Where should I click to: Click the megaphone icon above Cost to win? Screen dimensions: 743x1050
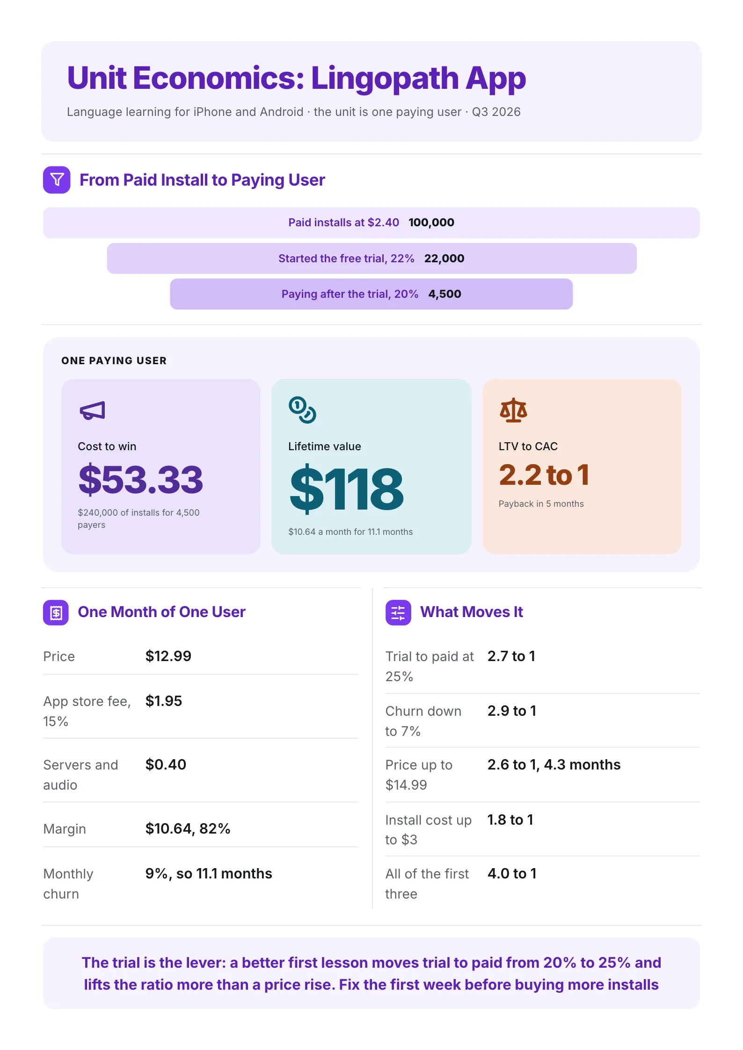[92, 411]
